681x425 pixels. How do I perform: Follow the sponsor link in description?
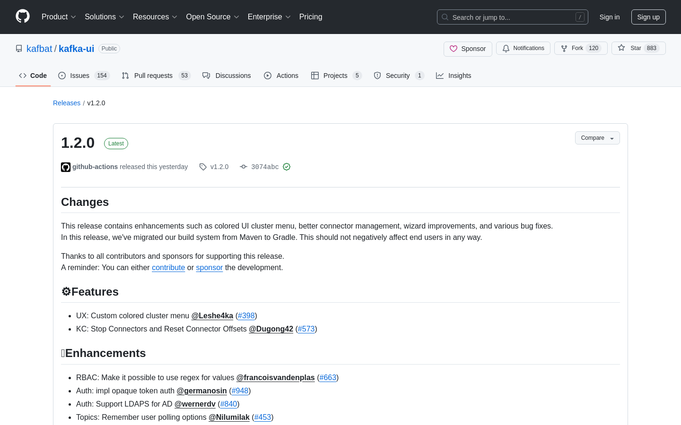210,267
